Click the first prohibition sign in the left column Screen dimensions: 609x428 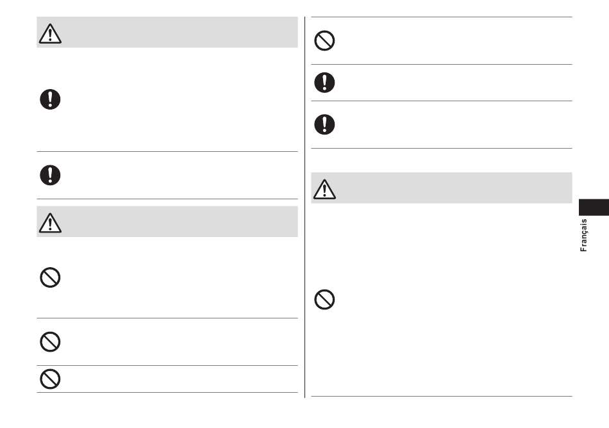(50, 277)
